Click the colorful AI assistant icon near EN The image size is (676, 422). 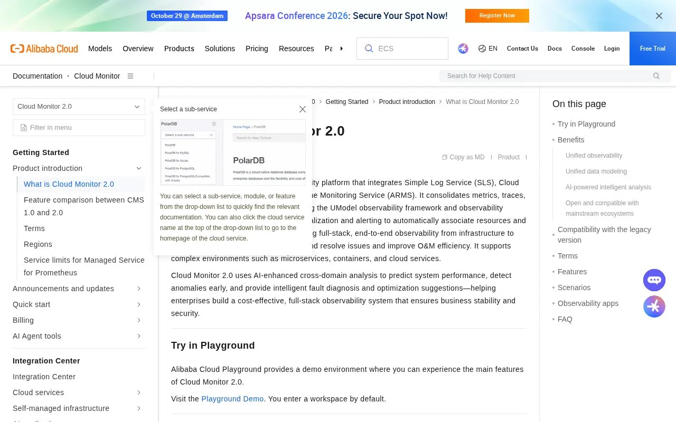tap(463, 49)
